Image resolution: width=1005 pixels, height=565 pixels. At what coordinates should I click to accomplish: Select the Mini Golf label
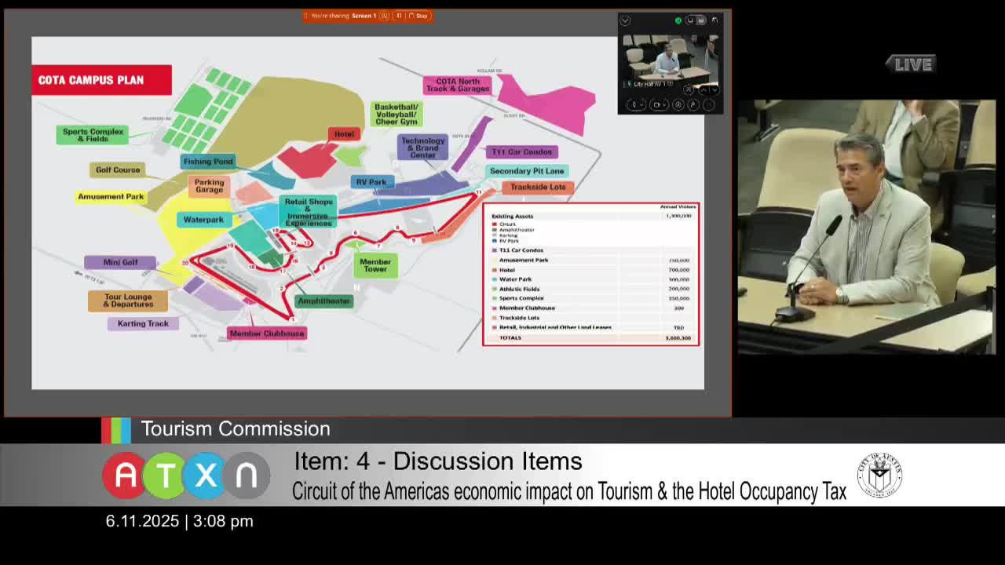pos(120,262)
